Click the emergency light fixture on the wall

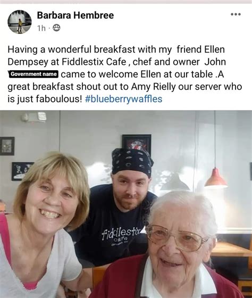pos(34,117)
